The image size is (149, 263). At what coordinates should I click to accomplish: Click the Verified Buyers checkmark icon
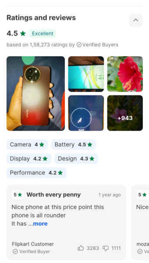(79, 45)
